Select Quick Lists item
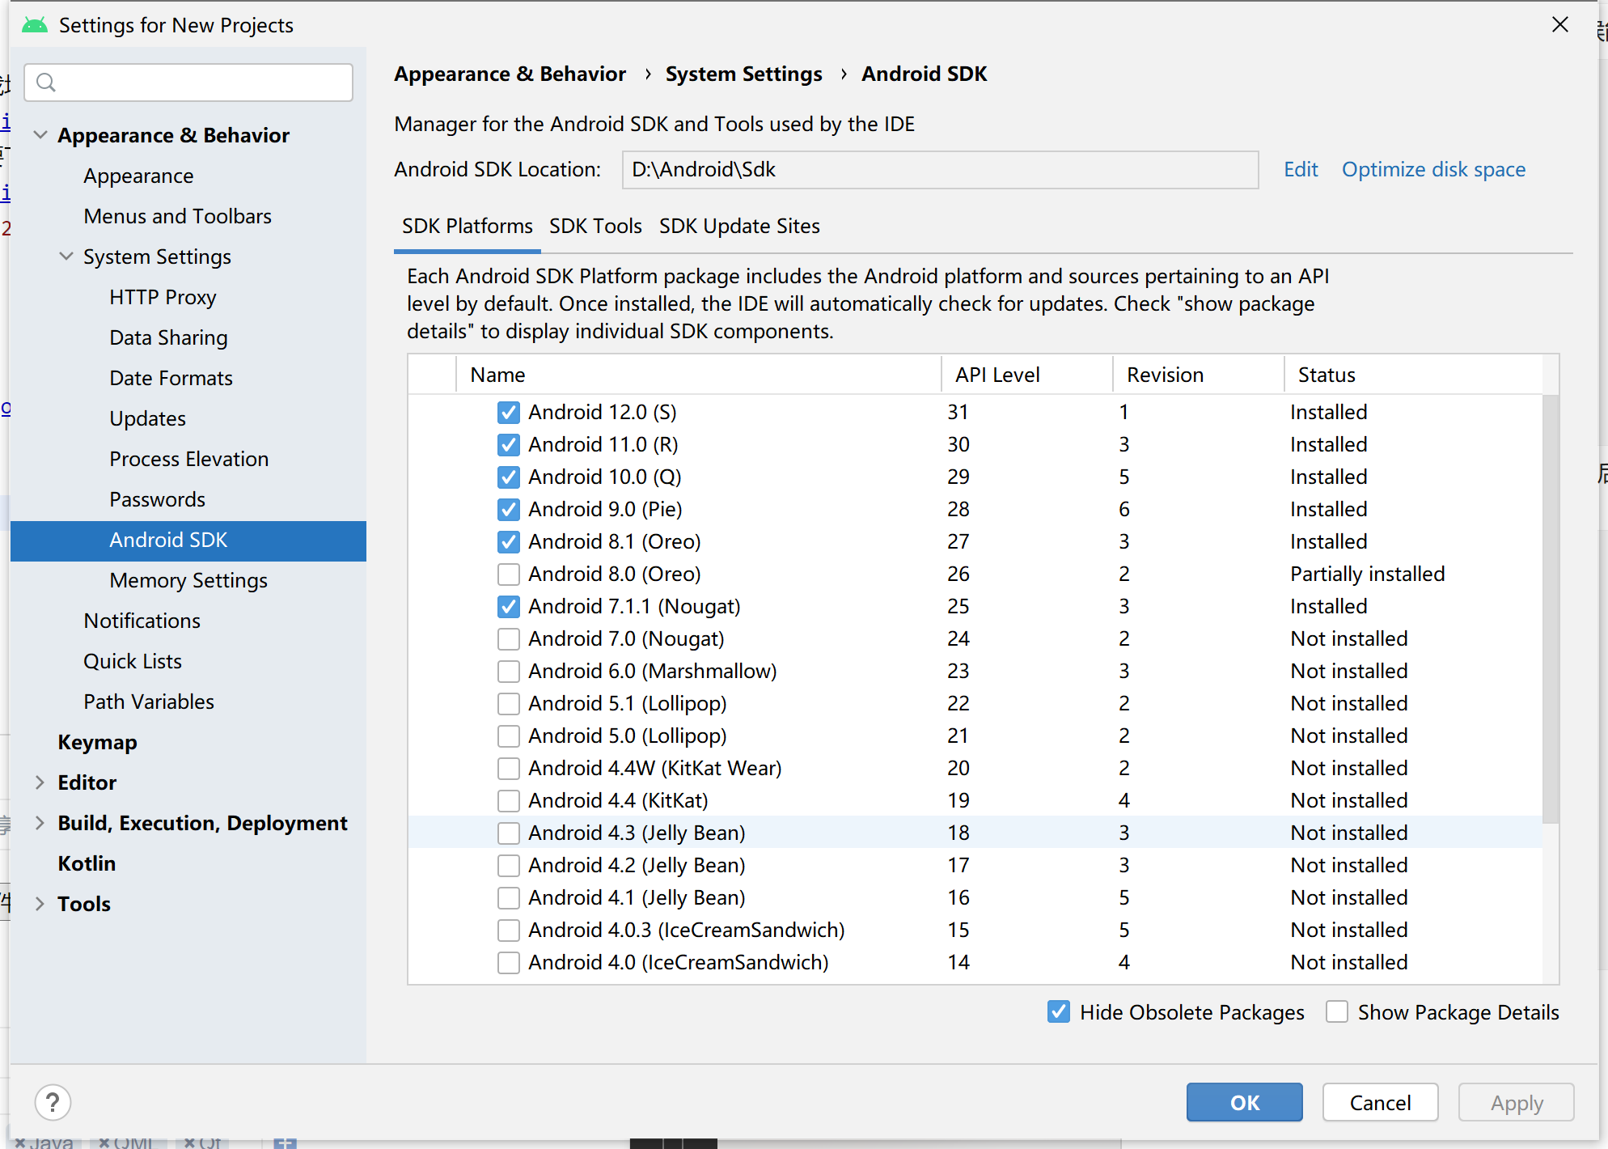Viewport: 1608px width, 1149px height. pyautogui.click(x=132, y=661)
